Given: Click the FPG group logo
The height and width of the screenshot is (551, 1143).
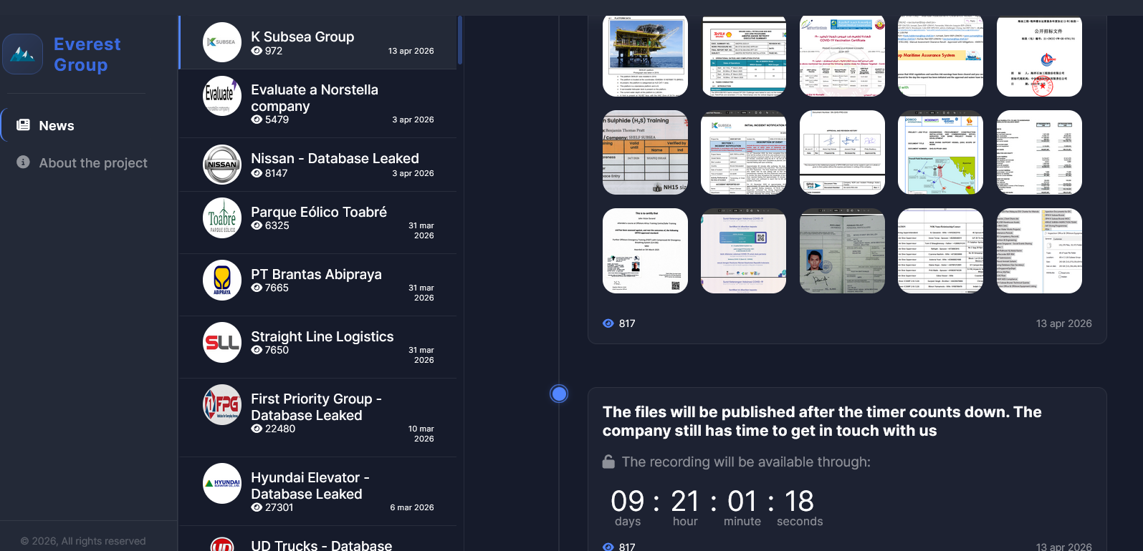Looking at the screenshot, I should 222,405.
